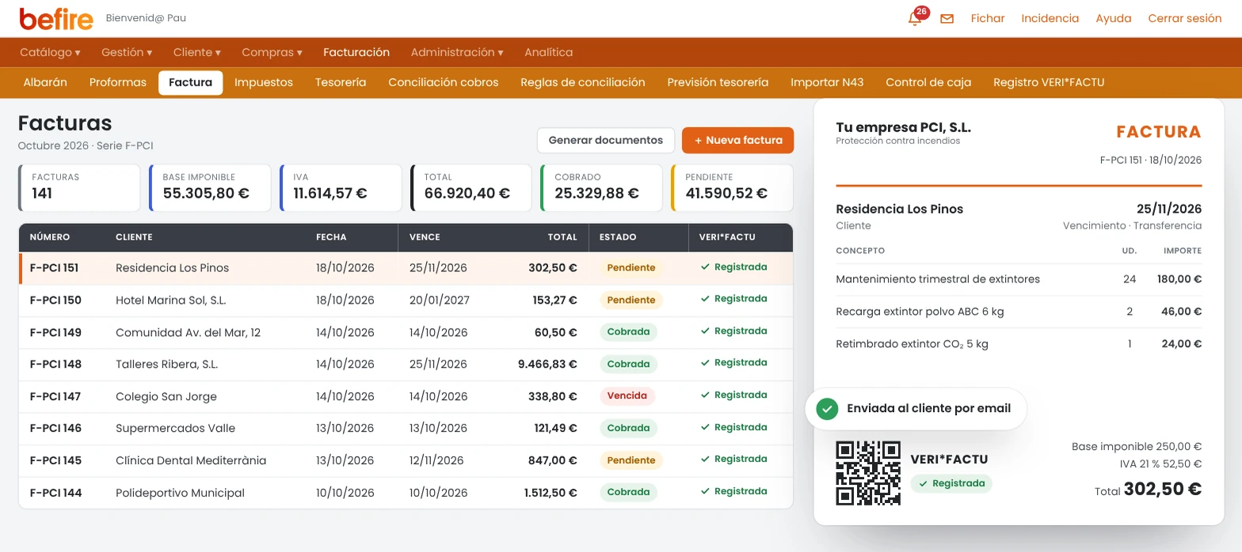The image size is (1242, 552).
Task: Click the 1.512,50 € total amount
Action: coord(551,493)
